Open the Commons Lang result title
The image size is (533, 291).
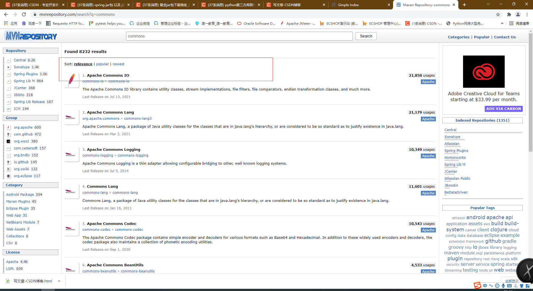[x=102, y=187]
